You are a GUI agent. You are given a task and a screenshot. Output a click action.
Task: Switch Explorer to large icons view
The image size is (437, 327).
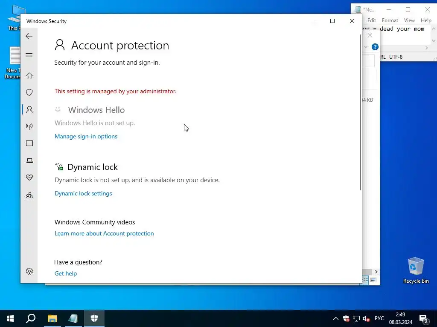tap(373, 280)
